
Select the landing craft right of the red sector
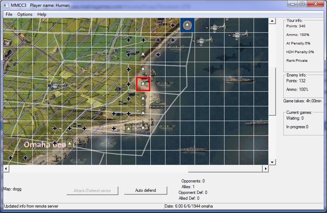(164, 84)
